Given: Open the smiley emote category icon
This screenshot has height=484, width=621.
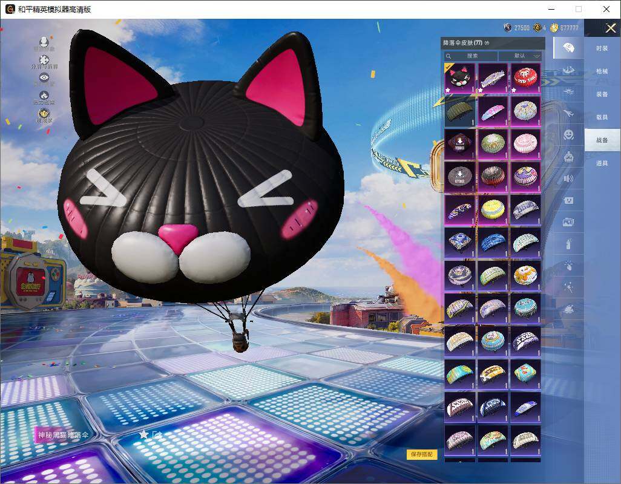Looking at the screenshot, I should click(x=568, y=135).
